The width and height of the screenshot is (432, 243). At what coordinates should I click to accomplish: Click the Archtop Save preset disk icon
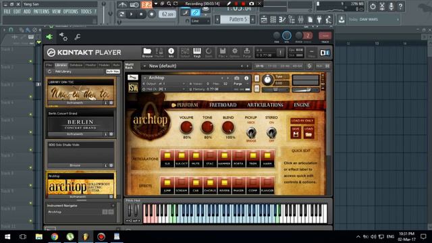point(296,132)
